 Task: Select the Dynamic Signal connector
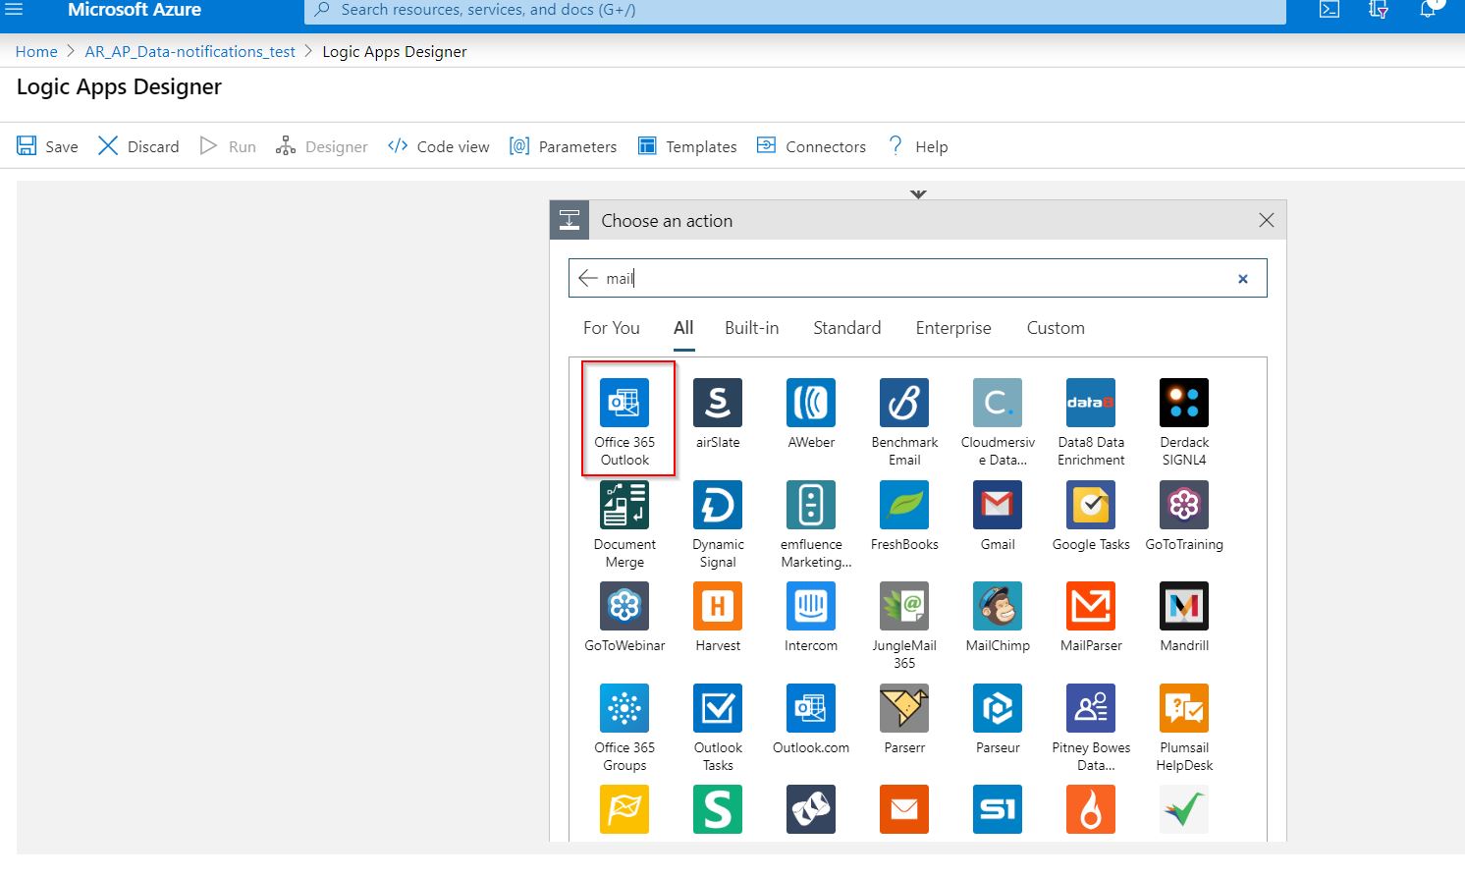pos(718,523)
